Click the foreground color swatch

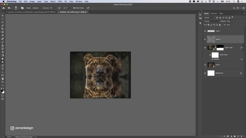[2, 91]
